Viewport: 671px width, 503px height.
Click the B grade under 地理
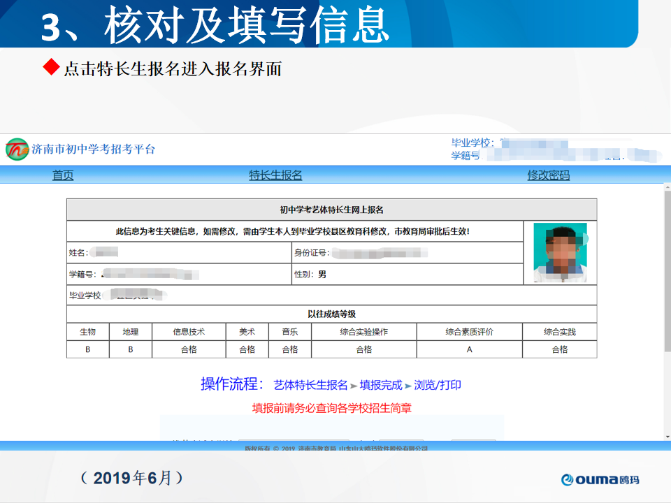click(131, 349)
